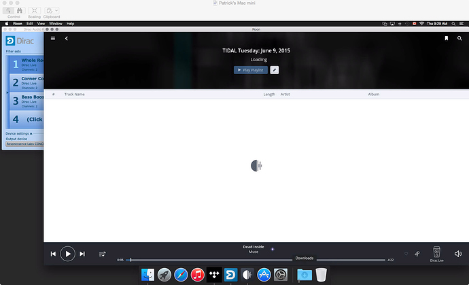Open the Canadian flag input menu

pos(415,24)
